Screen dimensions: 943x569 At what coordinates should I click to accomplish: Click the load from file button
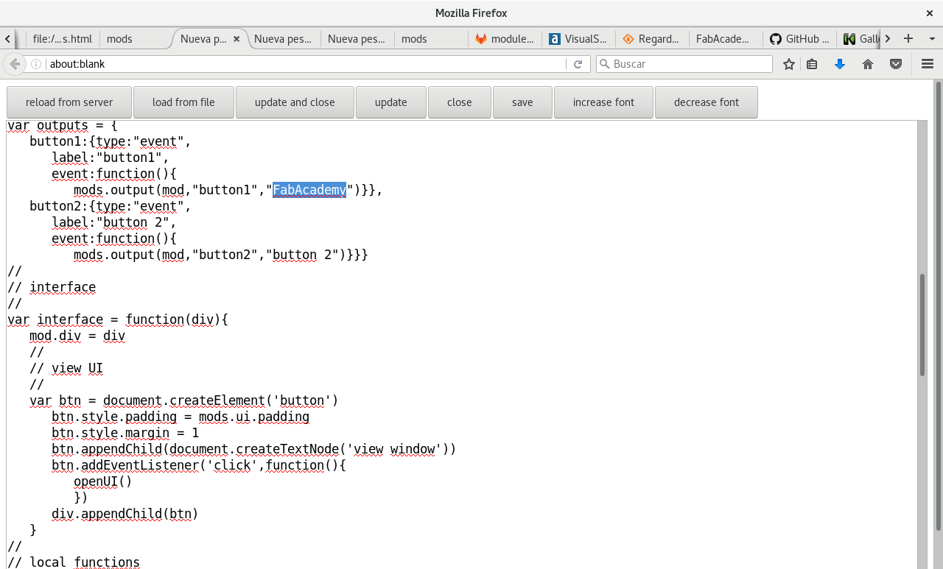pos(183,102)
